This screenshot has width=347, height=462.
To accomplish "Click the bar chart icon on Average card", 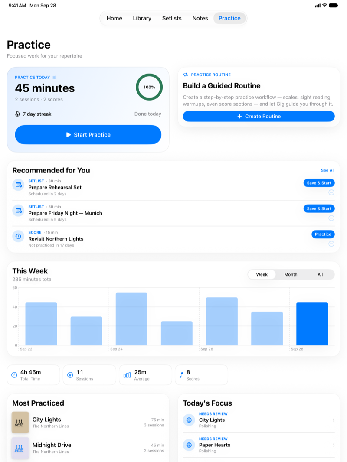I will 127,375.
